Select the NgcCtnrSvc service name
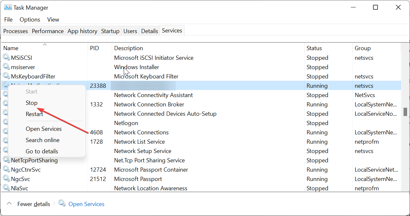 [x=26, y=170]
